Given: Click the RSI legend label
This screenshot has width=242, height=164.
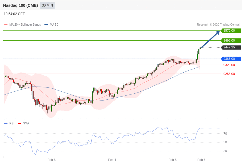Looking at the screenshot, I should [12, 123].
